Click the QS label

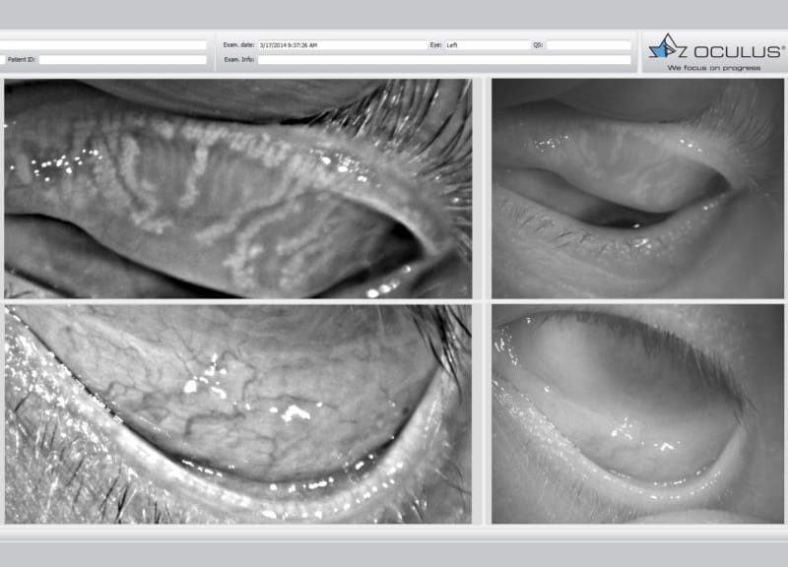[x=539, y=42]
